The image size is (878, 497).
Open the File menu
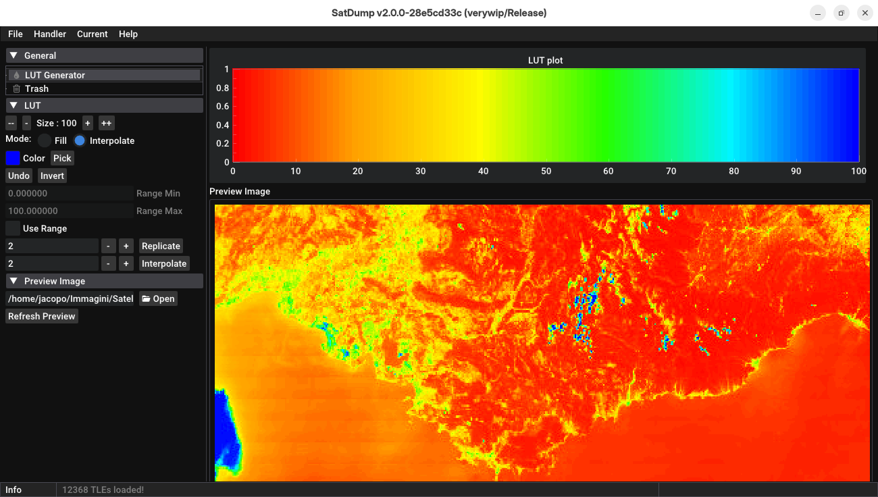[x=16, y=34]
